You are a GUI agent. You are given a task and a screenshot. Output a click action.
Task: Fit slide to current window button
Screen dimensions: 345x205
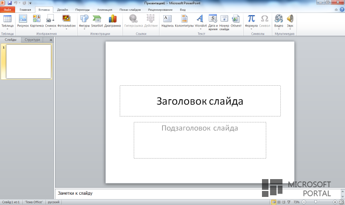point(341,202)
